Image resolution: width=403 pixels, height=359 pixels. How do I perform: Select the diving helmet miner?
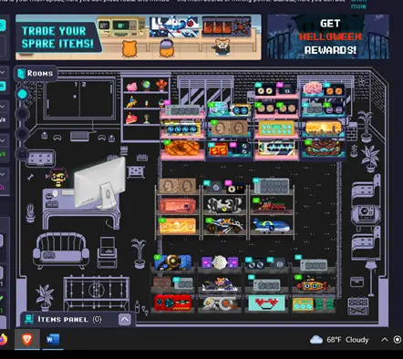coord(173,262)
